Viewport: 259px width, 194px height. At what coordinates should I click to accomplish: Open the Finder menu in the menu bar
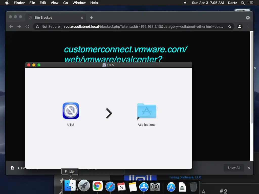(x=19, y=3)
